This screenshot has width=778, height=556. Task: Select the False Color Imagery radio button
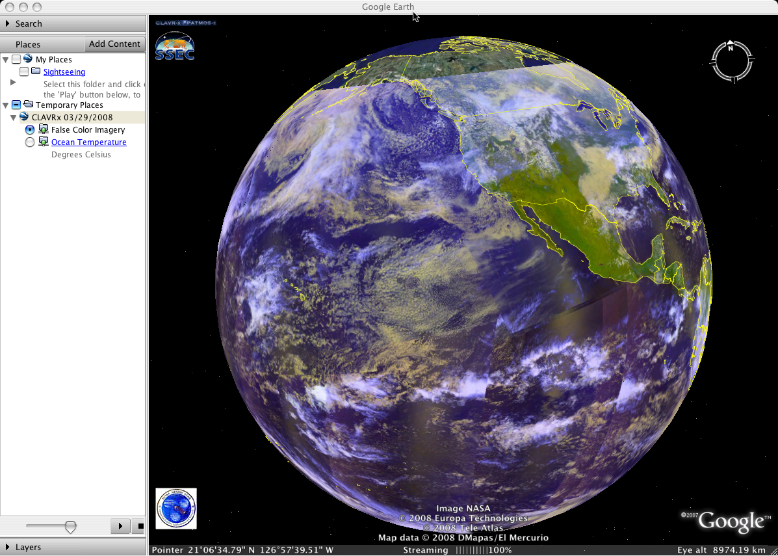coord(30,130)
